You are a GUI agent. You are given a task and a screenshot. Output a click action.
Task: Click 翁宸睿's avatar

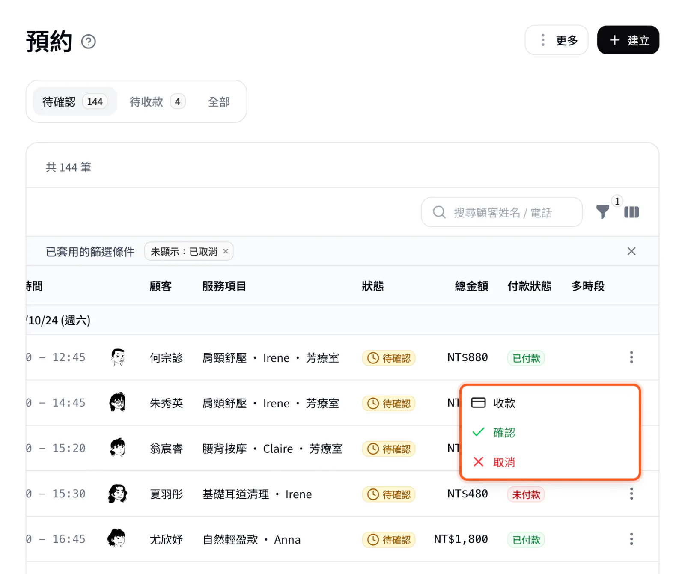tap(117, 448)
